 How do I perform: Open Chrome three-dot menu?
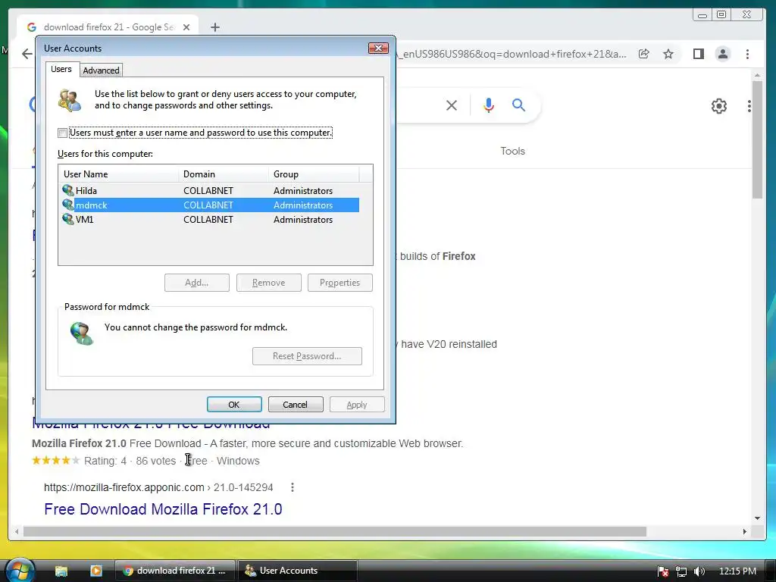coord(747,54)
